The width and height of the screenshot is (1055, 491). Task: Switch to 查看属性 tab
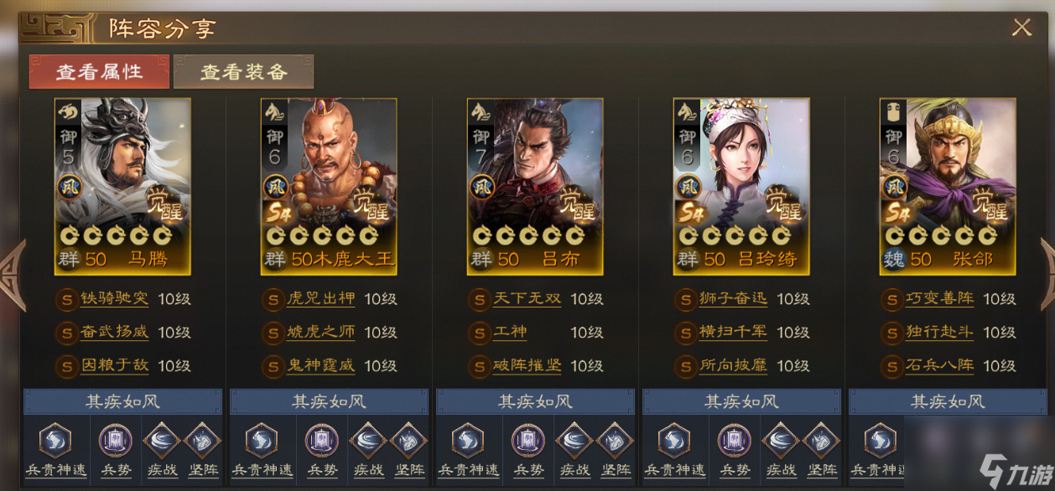click(99, 72)
